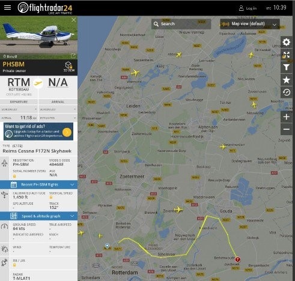
Task: Open aircraft photo external link icon
Action: (x=73, y=56)
